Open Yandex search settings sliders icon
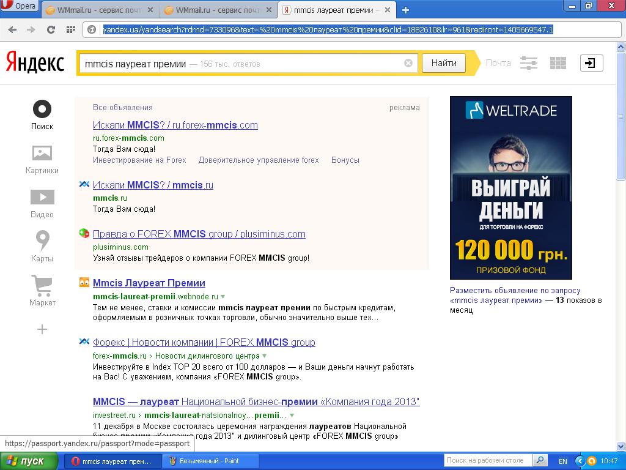This screenshot has height=470, width=626. pos(529,63)
